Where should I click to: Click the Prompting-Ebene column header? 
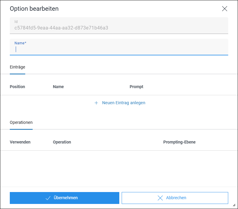[179, 142]
